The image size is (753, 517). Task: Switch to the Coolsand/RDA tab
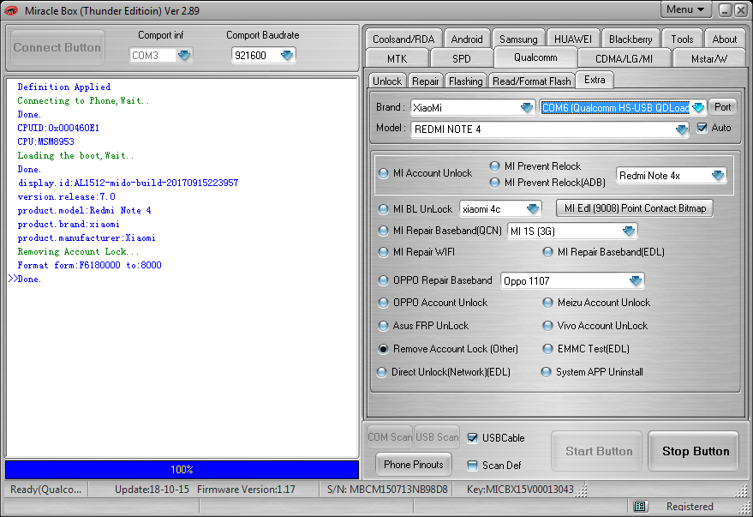click(x=403, y=39)
